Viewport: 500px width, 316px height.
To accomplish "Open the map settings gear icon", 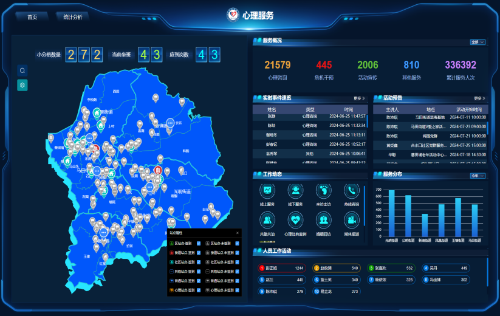I will click(x=22, y=85).
